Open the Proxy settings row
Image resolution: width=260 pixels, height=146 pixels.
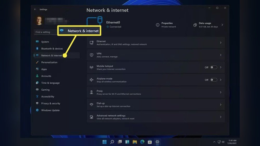click(156, 92)
